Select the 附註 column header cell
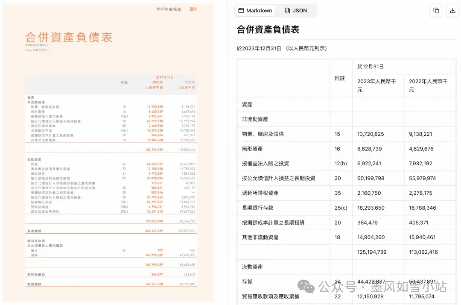Image resolution: width=461 pixels, height=305 pixels. [x=341, y=78]
